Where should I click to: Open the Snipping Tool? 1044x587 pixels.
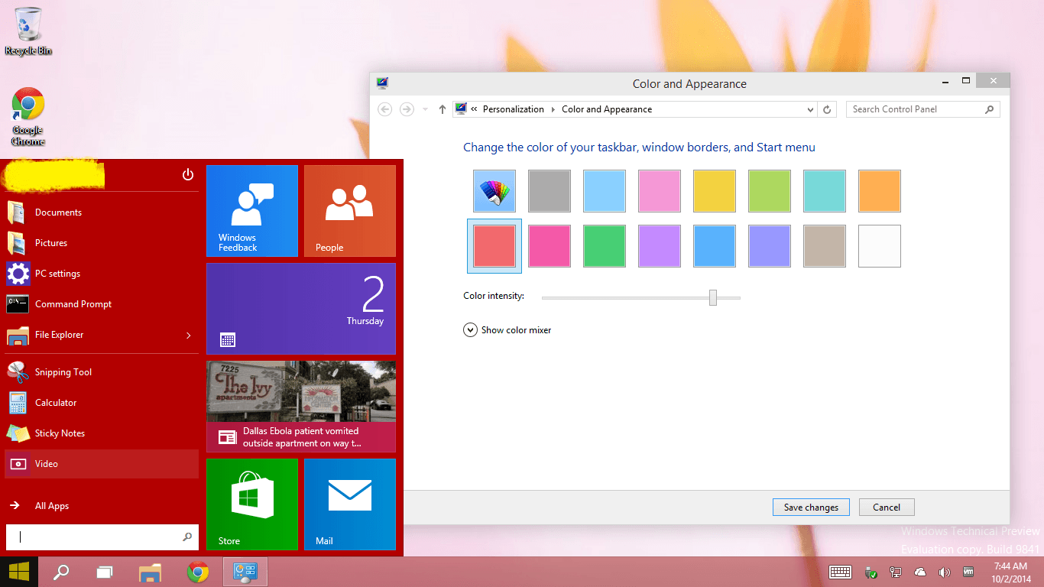click(63, 371)
